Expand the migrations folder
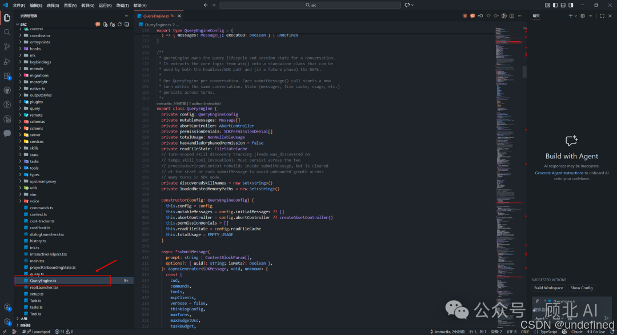 pyautogui.click(x=74, y=75)
